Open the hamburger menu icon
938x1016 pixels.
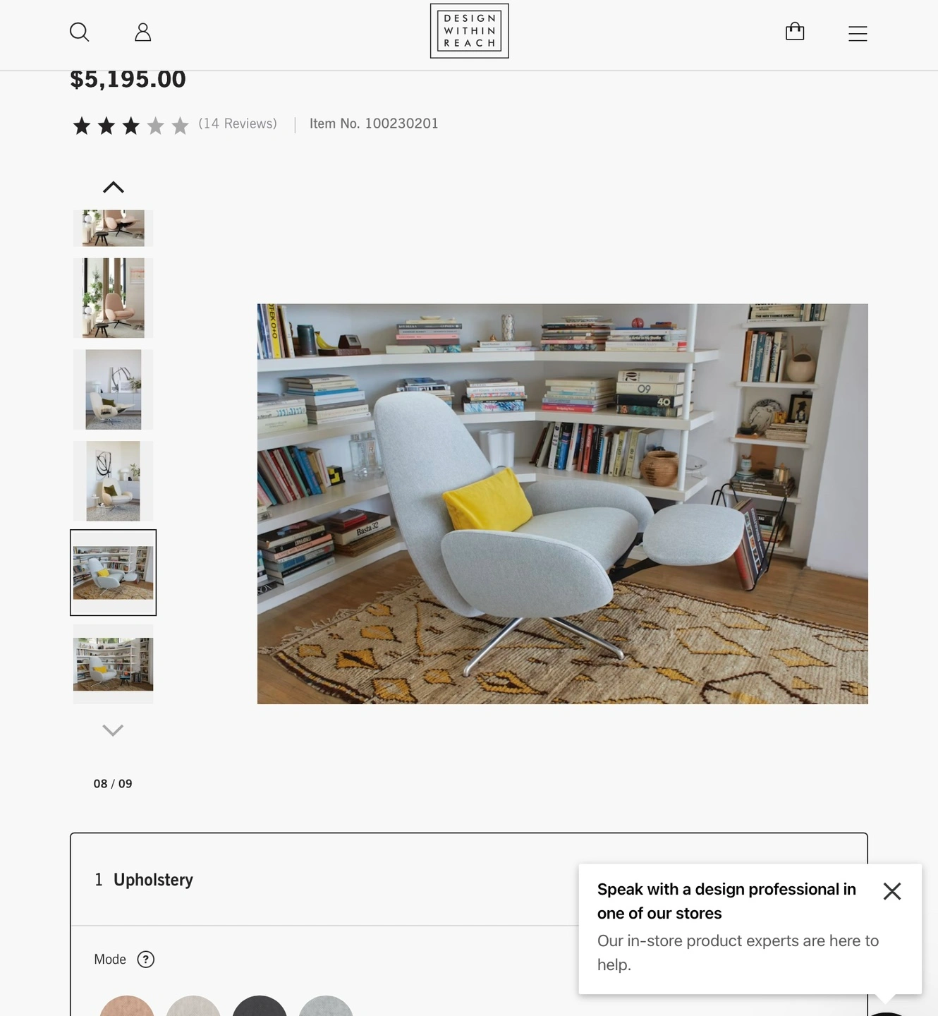click(858, 33)
